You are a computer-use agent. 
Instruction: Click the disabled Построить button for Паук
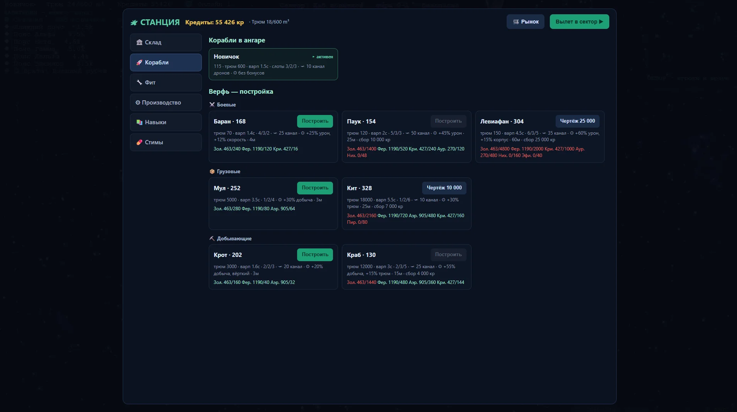[448, 121]
